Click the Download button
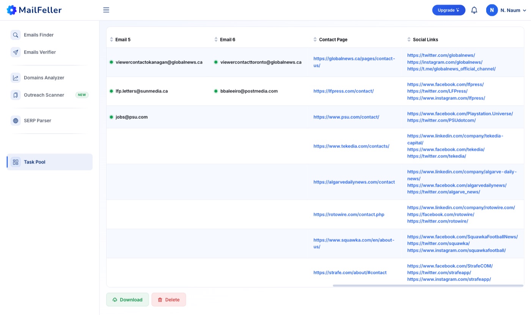 [127, 299]
